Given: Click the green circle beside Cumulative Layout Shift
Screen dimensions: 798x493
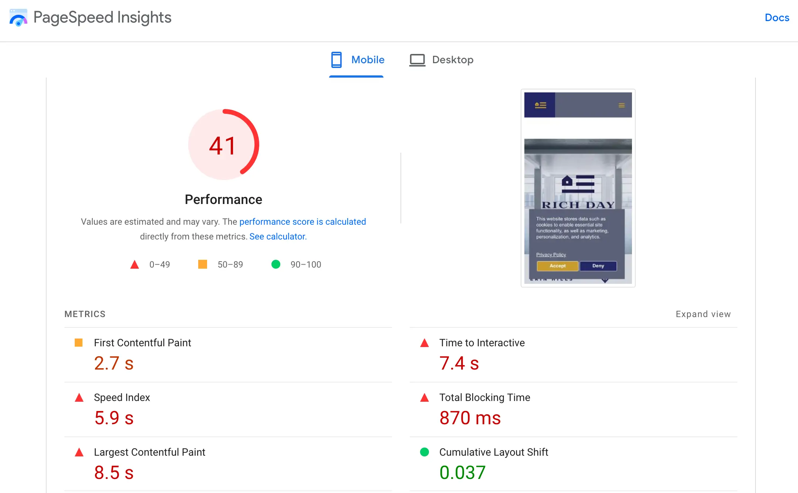Looking at the screenshot, I should 425,452.
